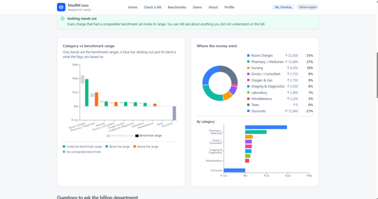Click the green Inside the benchmark range swatch
The width and height of the screenshot is (378, 199).
pyautogui.click(x=64, y=147)
